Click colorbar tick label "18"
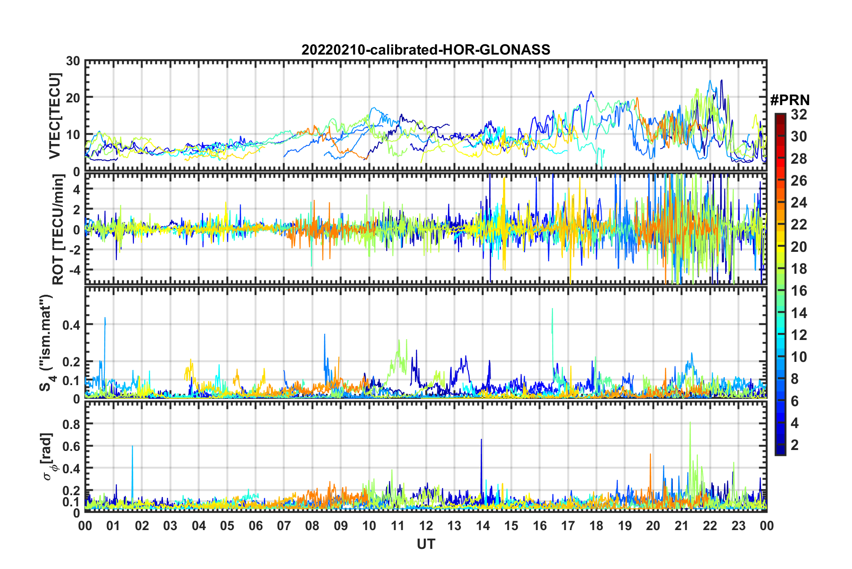852x569 pixels. coord(799,269)
